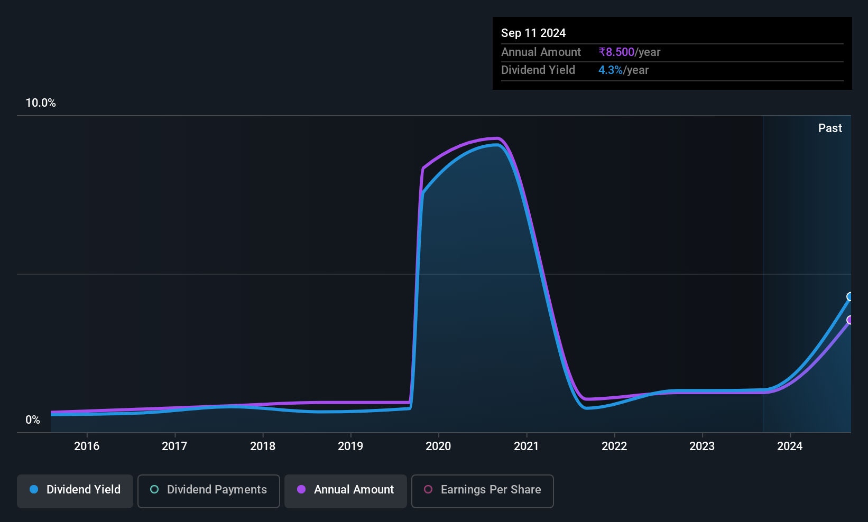Click the 2024 x-axis label
The height and width of the screenshot is (522, 868).
tap(790, 446)
